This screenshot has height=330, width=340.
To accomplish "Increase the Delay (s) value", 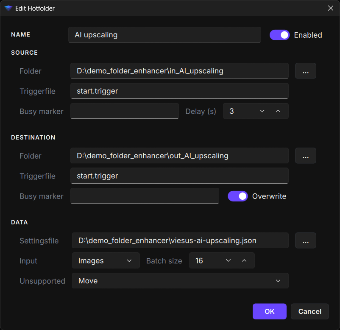I will coord(278,111).
